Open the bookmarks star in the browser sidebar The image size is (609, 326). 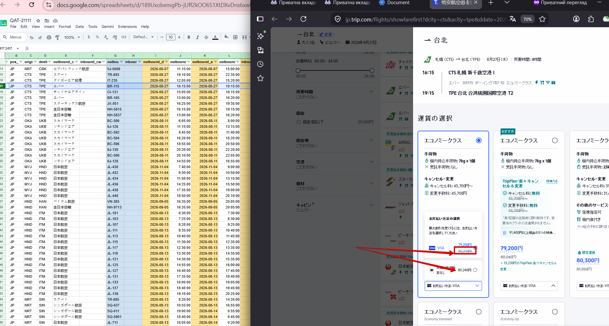tap(260, 78)
